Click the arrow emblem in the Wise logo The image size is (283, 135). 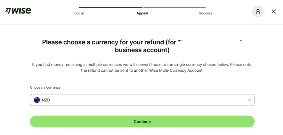(8, 11)
